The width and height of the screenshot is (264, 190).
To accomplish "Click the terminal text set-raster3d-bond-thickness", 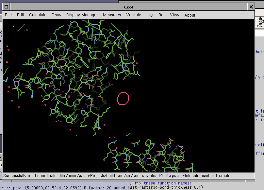I will 167,187.
